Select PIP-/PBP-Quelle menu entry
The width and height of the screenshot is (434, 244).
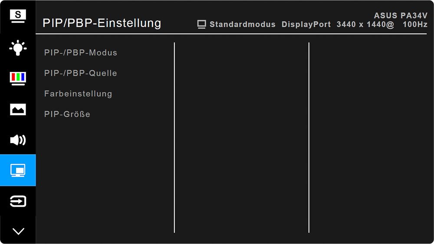click(81, 73)
